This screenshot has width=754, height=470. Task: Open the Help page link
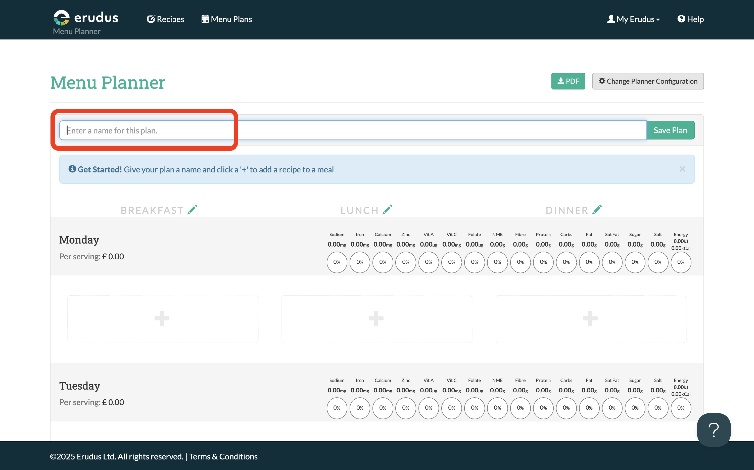pos(690,19)
